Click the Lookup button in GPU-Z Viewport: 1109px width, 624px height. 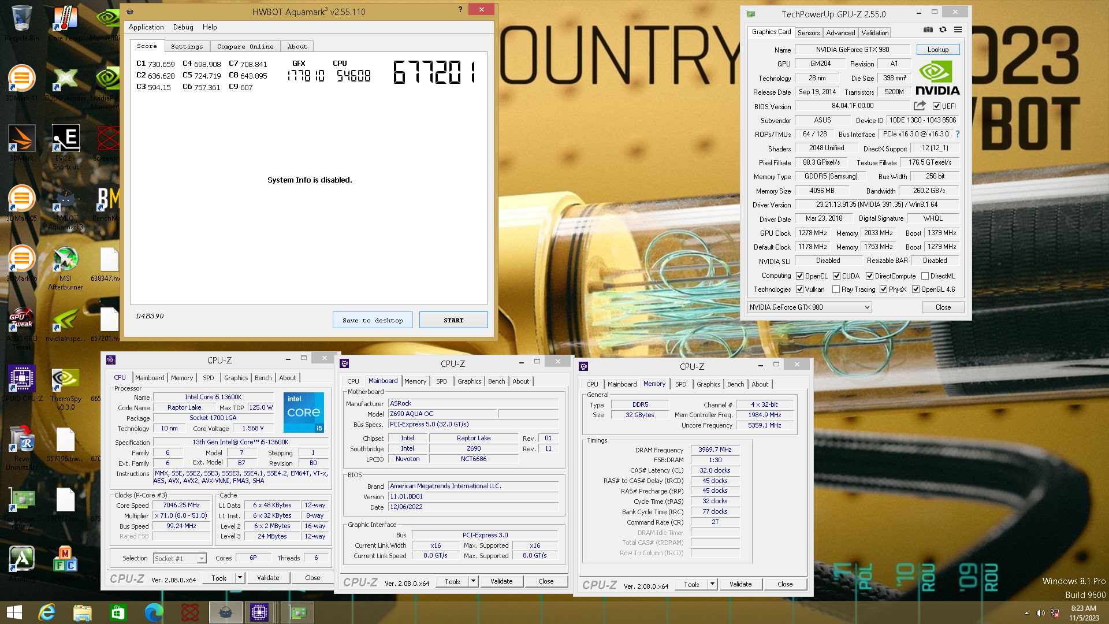click(938, 50)
